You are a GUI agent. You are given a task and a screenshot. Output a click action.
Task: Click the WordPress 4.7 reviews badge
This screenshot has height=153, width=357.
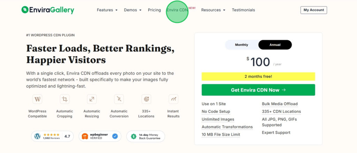click(x=52, y=136)
